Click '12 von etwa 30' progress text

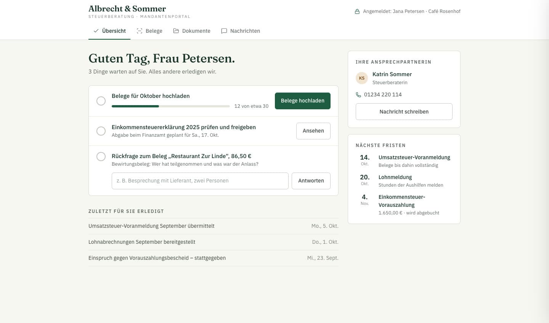[x=251, y=106]
